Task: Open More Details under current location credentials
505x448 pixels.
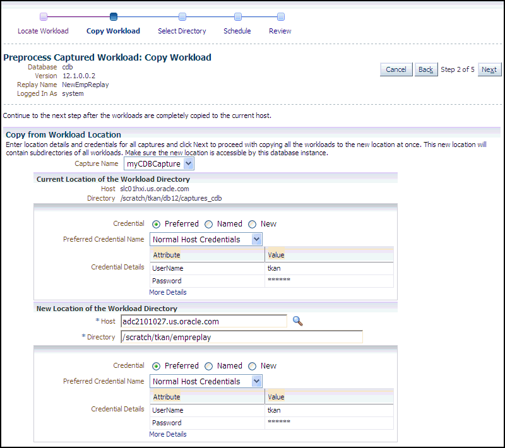Action: point(168,292)
